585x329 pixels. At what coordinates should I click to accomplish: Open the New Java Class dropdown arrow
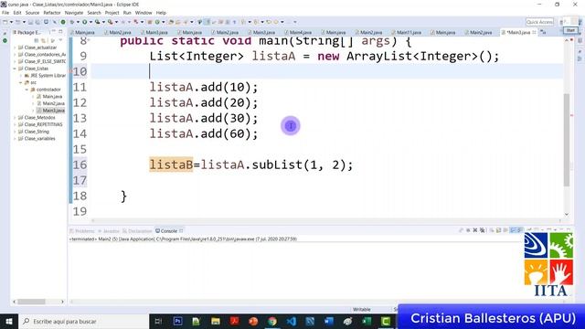pos(163,22)
